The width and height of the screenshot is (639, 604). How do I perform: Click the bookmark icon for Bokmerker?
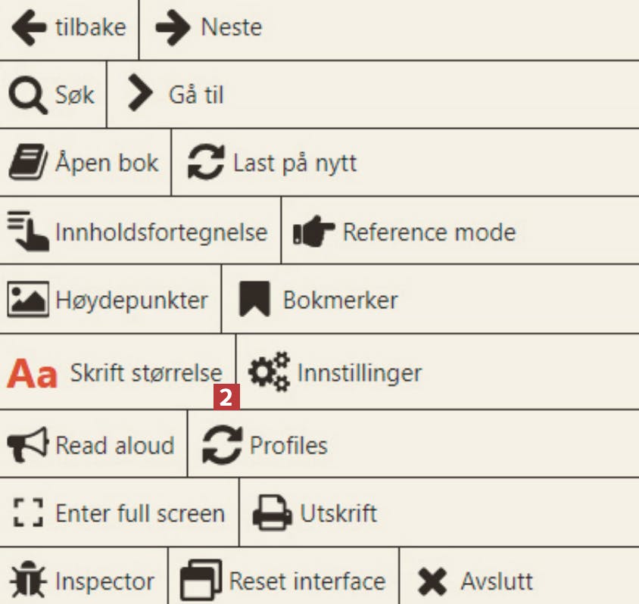[254, 300]
